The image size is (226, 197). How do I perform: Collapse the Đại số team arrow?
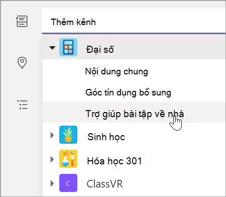pos(52,48)
